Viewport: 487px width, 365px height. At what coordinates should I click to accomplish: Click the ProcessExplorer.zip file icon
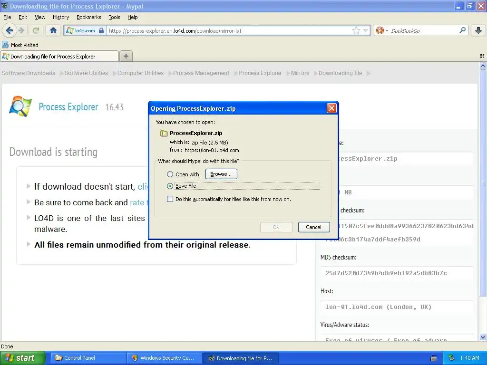click(x=164, y=133)
